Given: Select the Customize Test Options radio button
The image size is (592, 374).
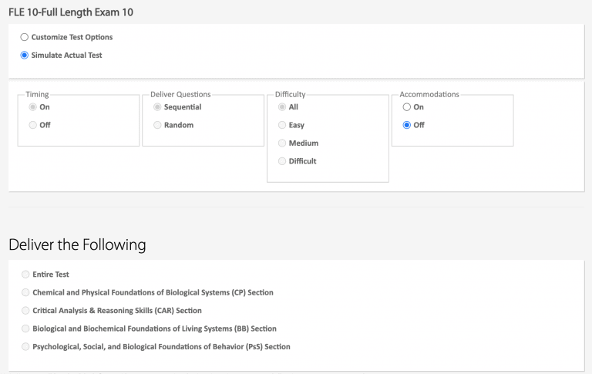Looking at the screenshot, I should [x=25, y=37].
